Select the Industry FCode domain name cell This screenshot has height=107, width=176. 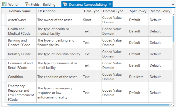(x=22, y=54)
